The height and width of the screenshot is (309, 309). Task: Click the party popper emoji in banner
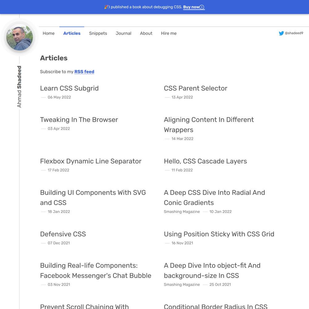click(106, 7)
